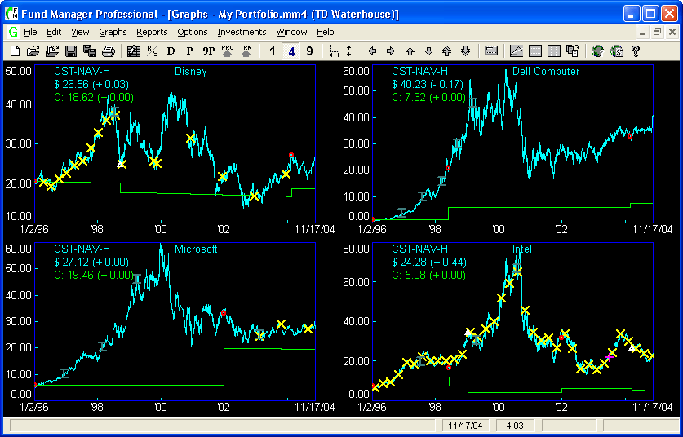Image resolution: width=683 pixels, height=437 pixels.
Task: Open the Options menu
Action: pos(193,33)
